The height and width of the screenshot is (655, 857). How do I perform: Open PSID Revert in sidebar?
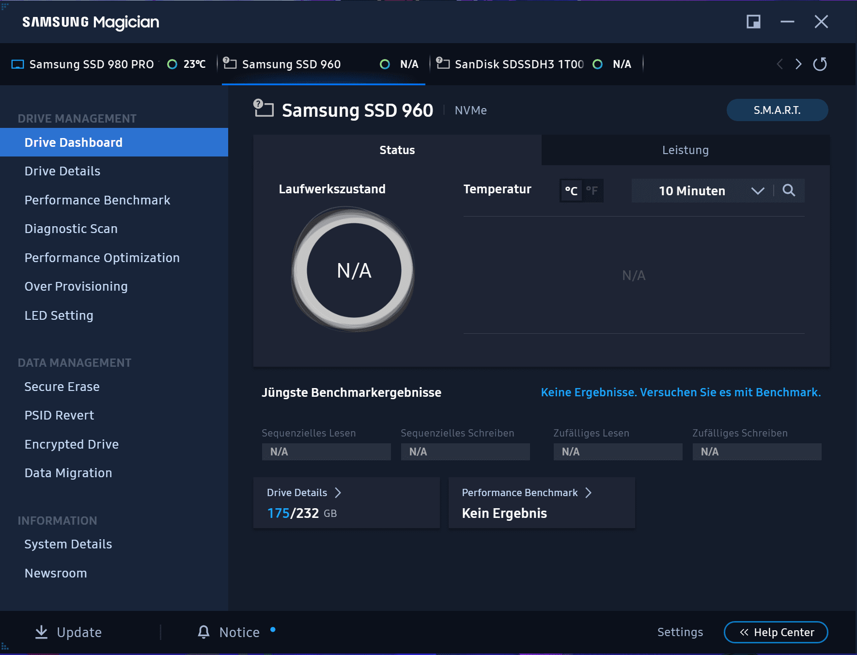point(114,415)
